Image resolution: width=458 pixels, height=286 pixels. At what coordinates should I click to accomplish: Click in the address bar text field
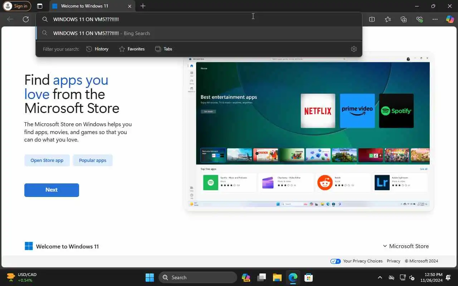(x=199, y=19)
